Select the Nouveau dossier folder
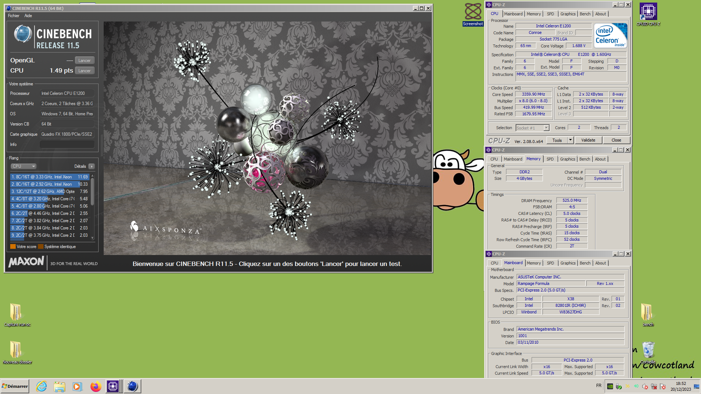Viewport: 701px width, 394px height. 17,352
